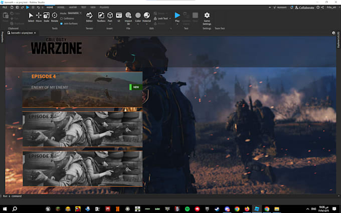341x213 pixels.
Task: Open Windows taskbar search
Action: pyautogui.click(x=15, y=209)
